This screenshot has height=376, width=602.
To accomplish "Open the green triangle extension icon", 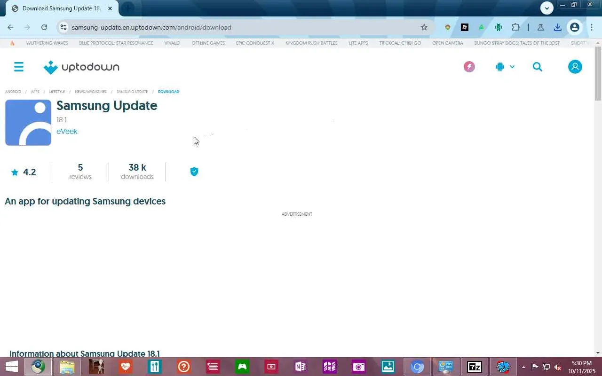I will pos(482,27).
